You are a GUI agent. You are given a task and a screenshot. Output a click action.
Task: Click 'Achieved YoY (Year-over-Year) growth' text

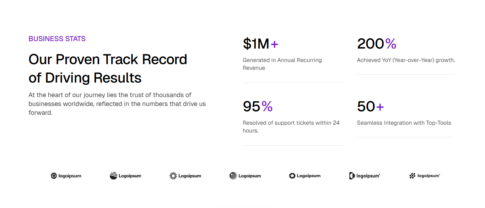pos(406,60)
